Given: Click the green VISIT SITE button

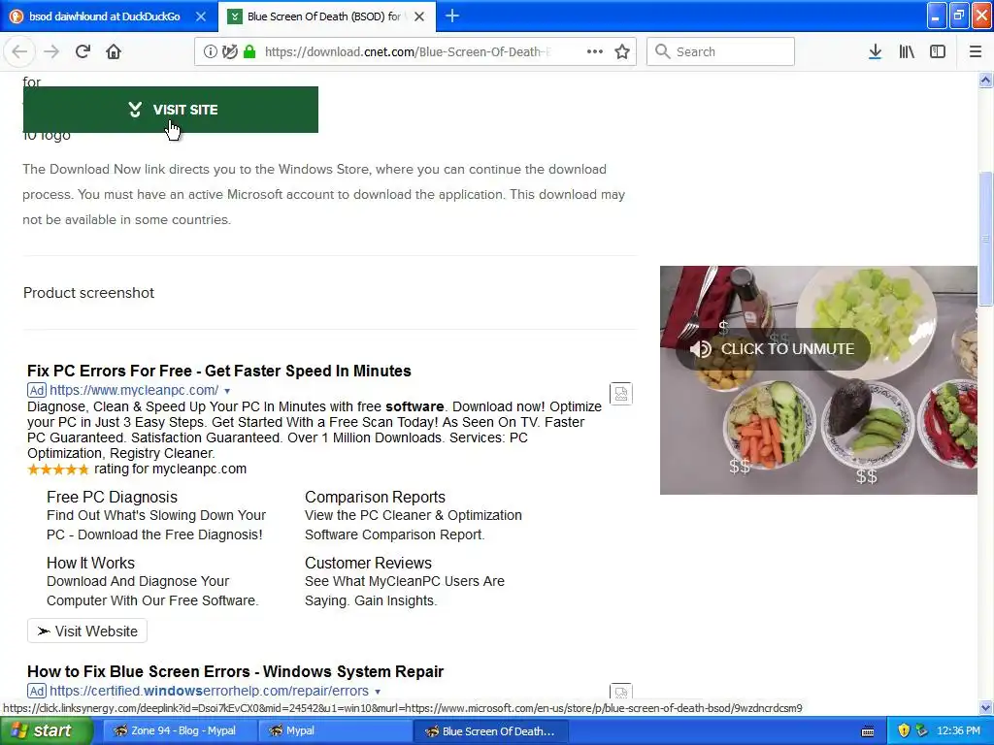Looking at the screenshot, I should click(x=171, y=110).
